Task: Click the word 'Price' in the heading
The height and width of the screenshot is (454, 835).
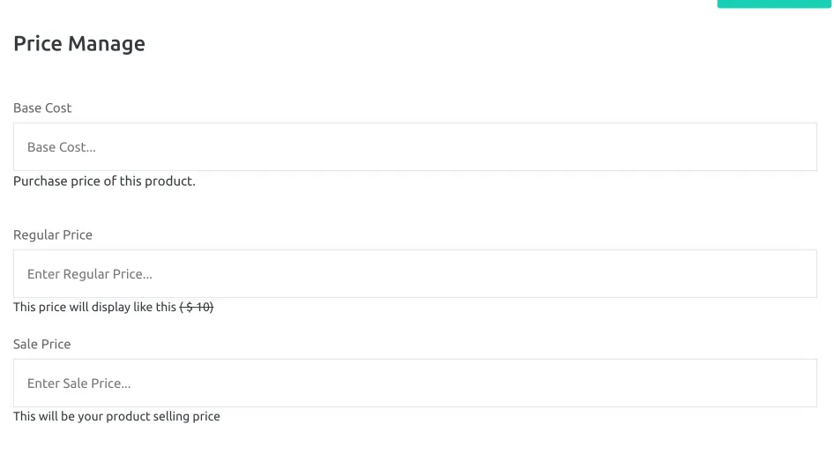Action: click(38, 44)
